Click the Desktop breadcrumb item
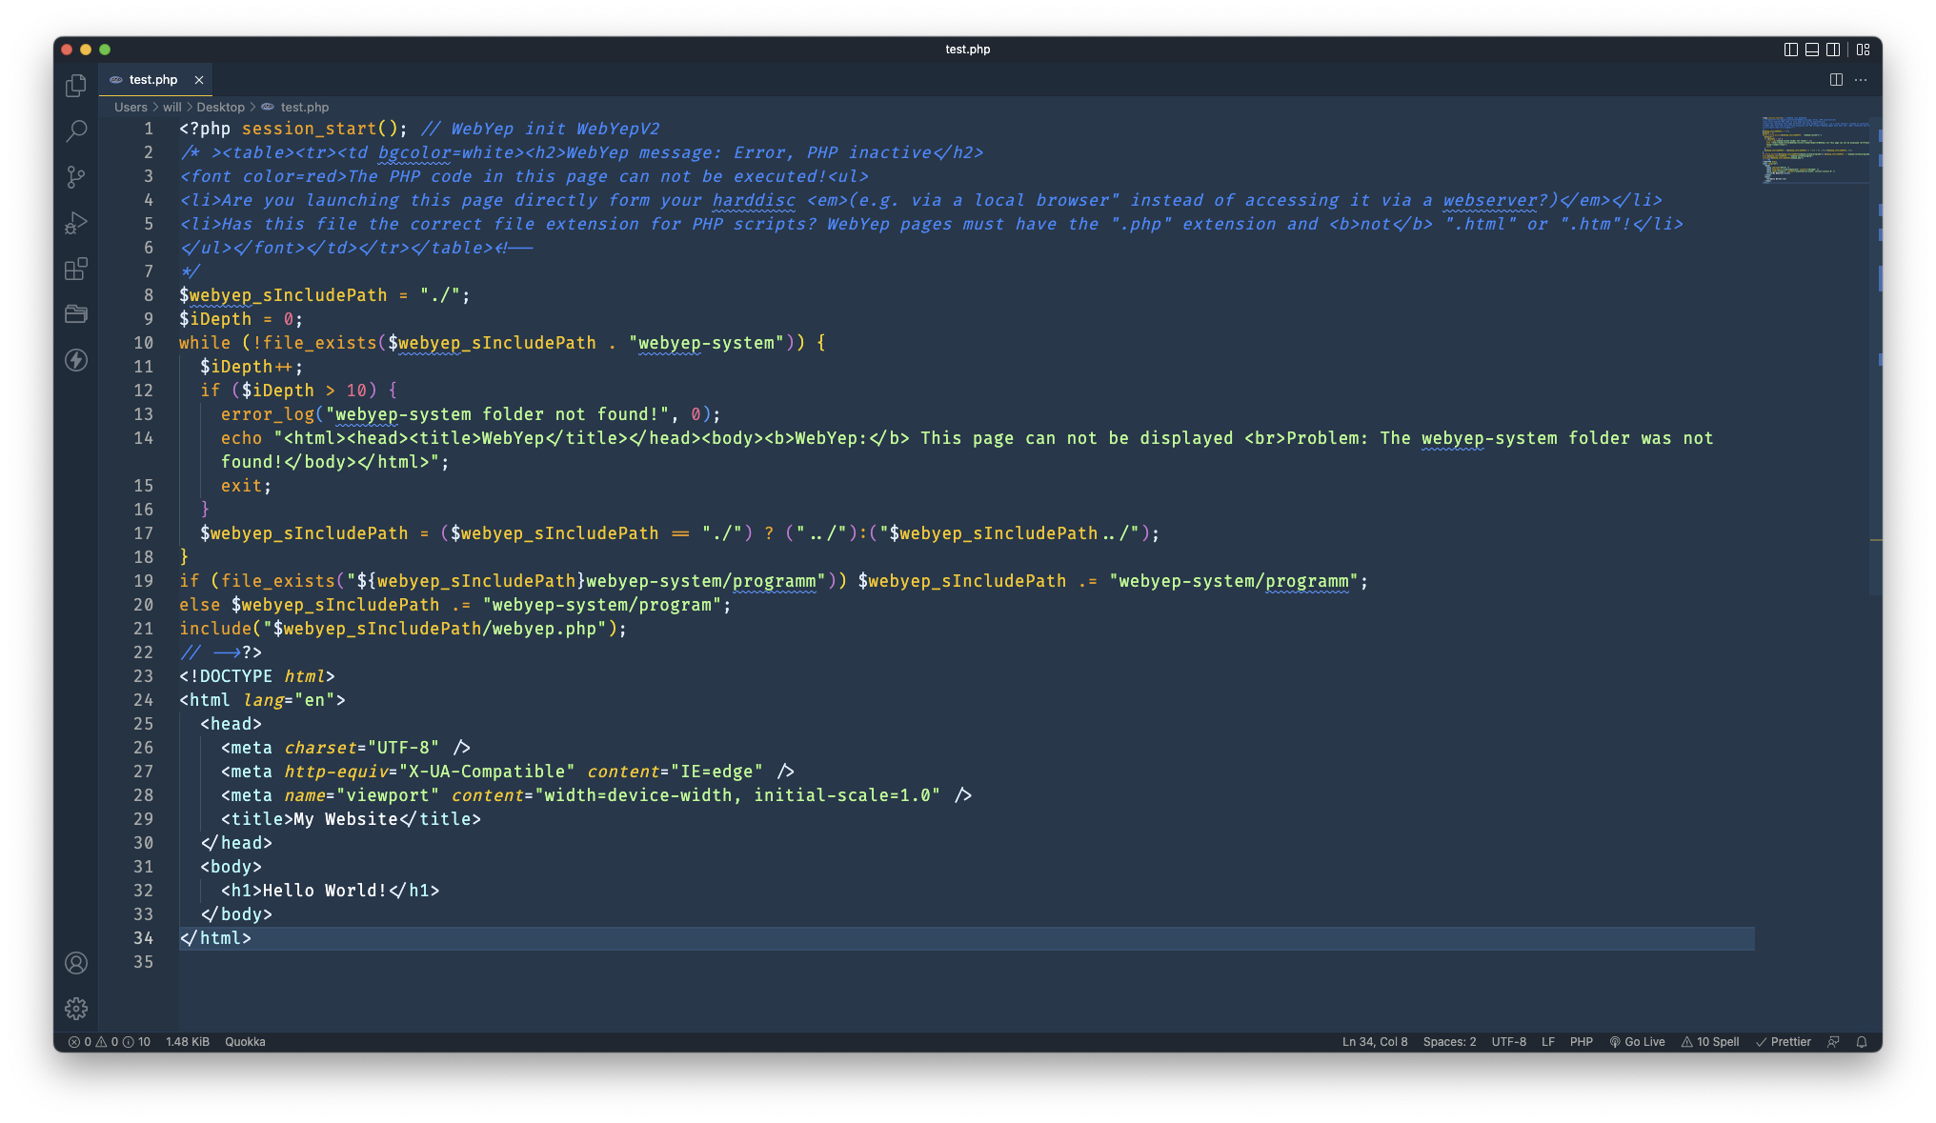 tap(220, 108)
